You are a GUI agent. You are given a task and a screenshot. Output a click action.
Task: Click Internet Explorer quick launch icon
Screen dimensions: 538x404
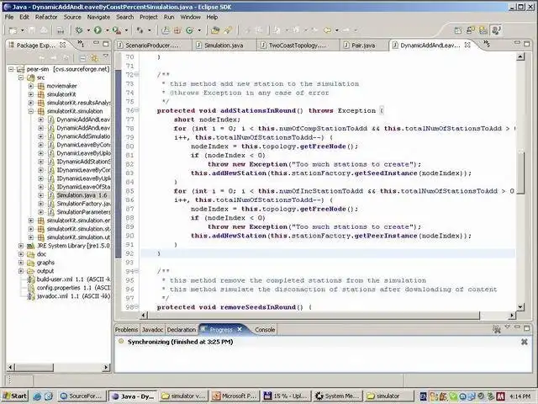pyautogui.click(x=37, y=396)
